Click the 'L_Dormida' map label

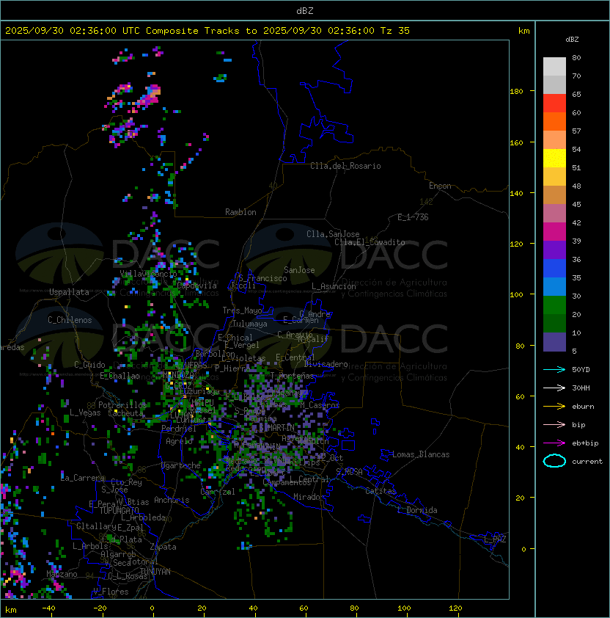click(x=417, y=510)
